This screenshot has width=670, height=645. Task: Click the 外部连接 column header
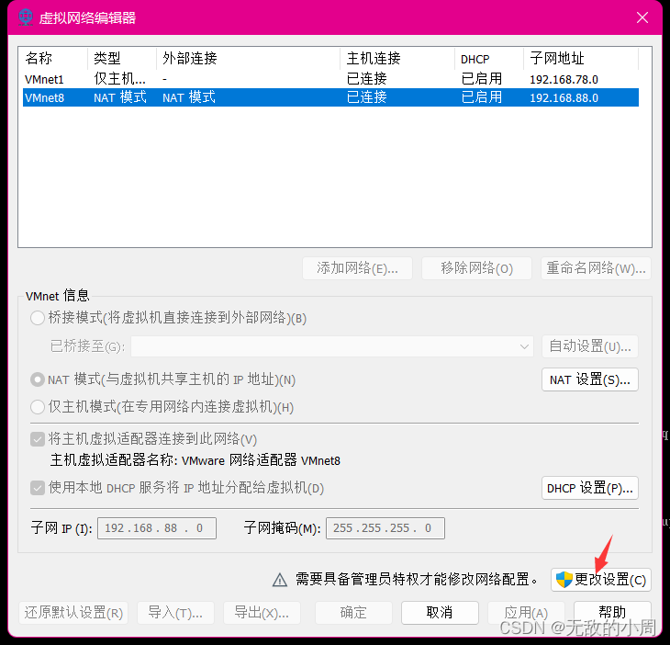click(x=248, y=58)
